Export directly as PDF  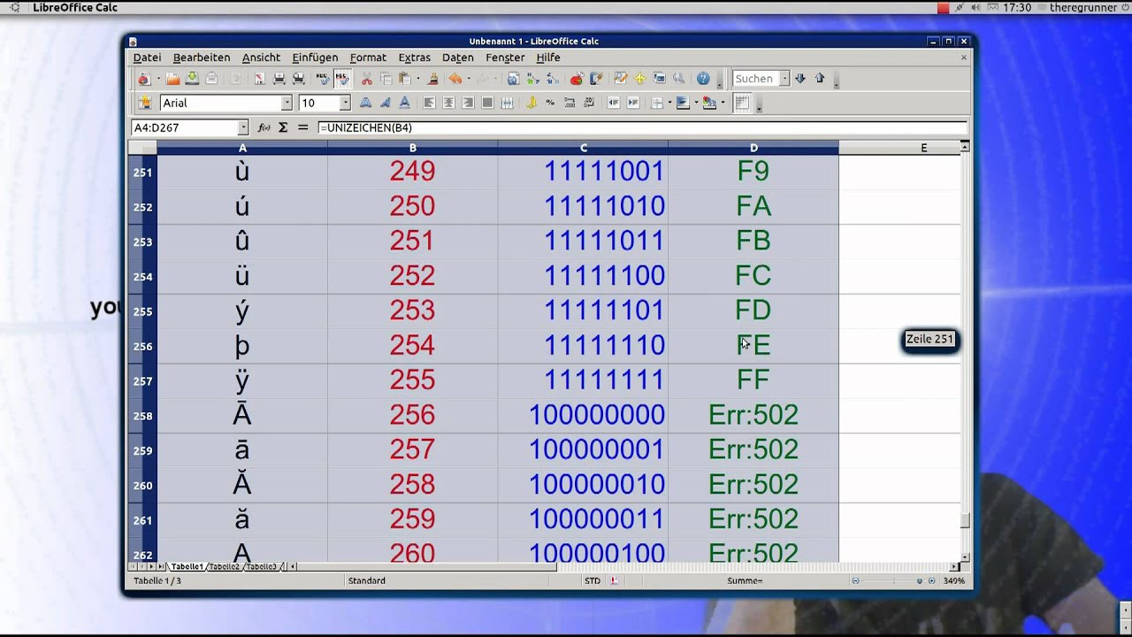click(x=259, y=79)
